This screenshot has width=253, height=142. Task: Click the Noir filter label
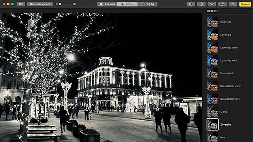pyautogui.click(x=223, y=137)
